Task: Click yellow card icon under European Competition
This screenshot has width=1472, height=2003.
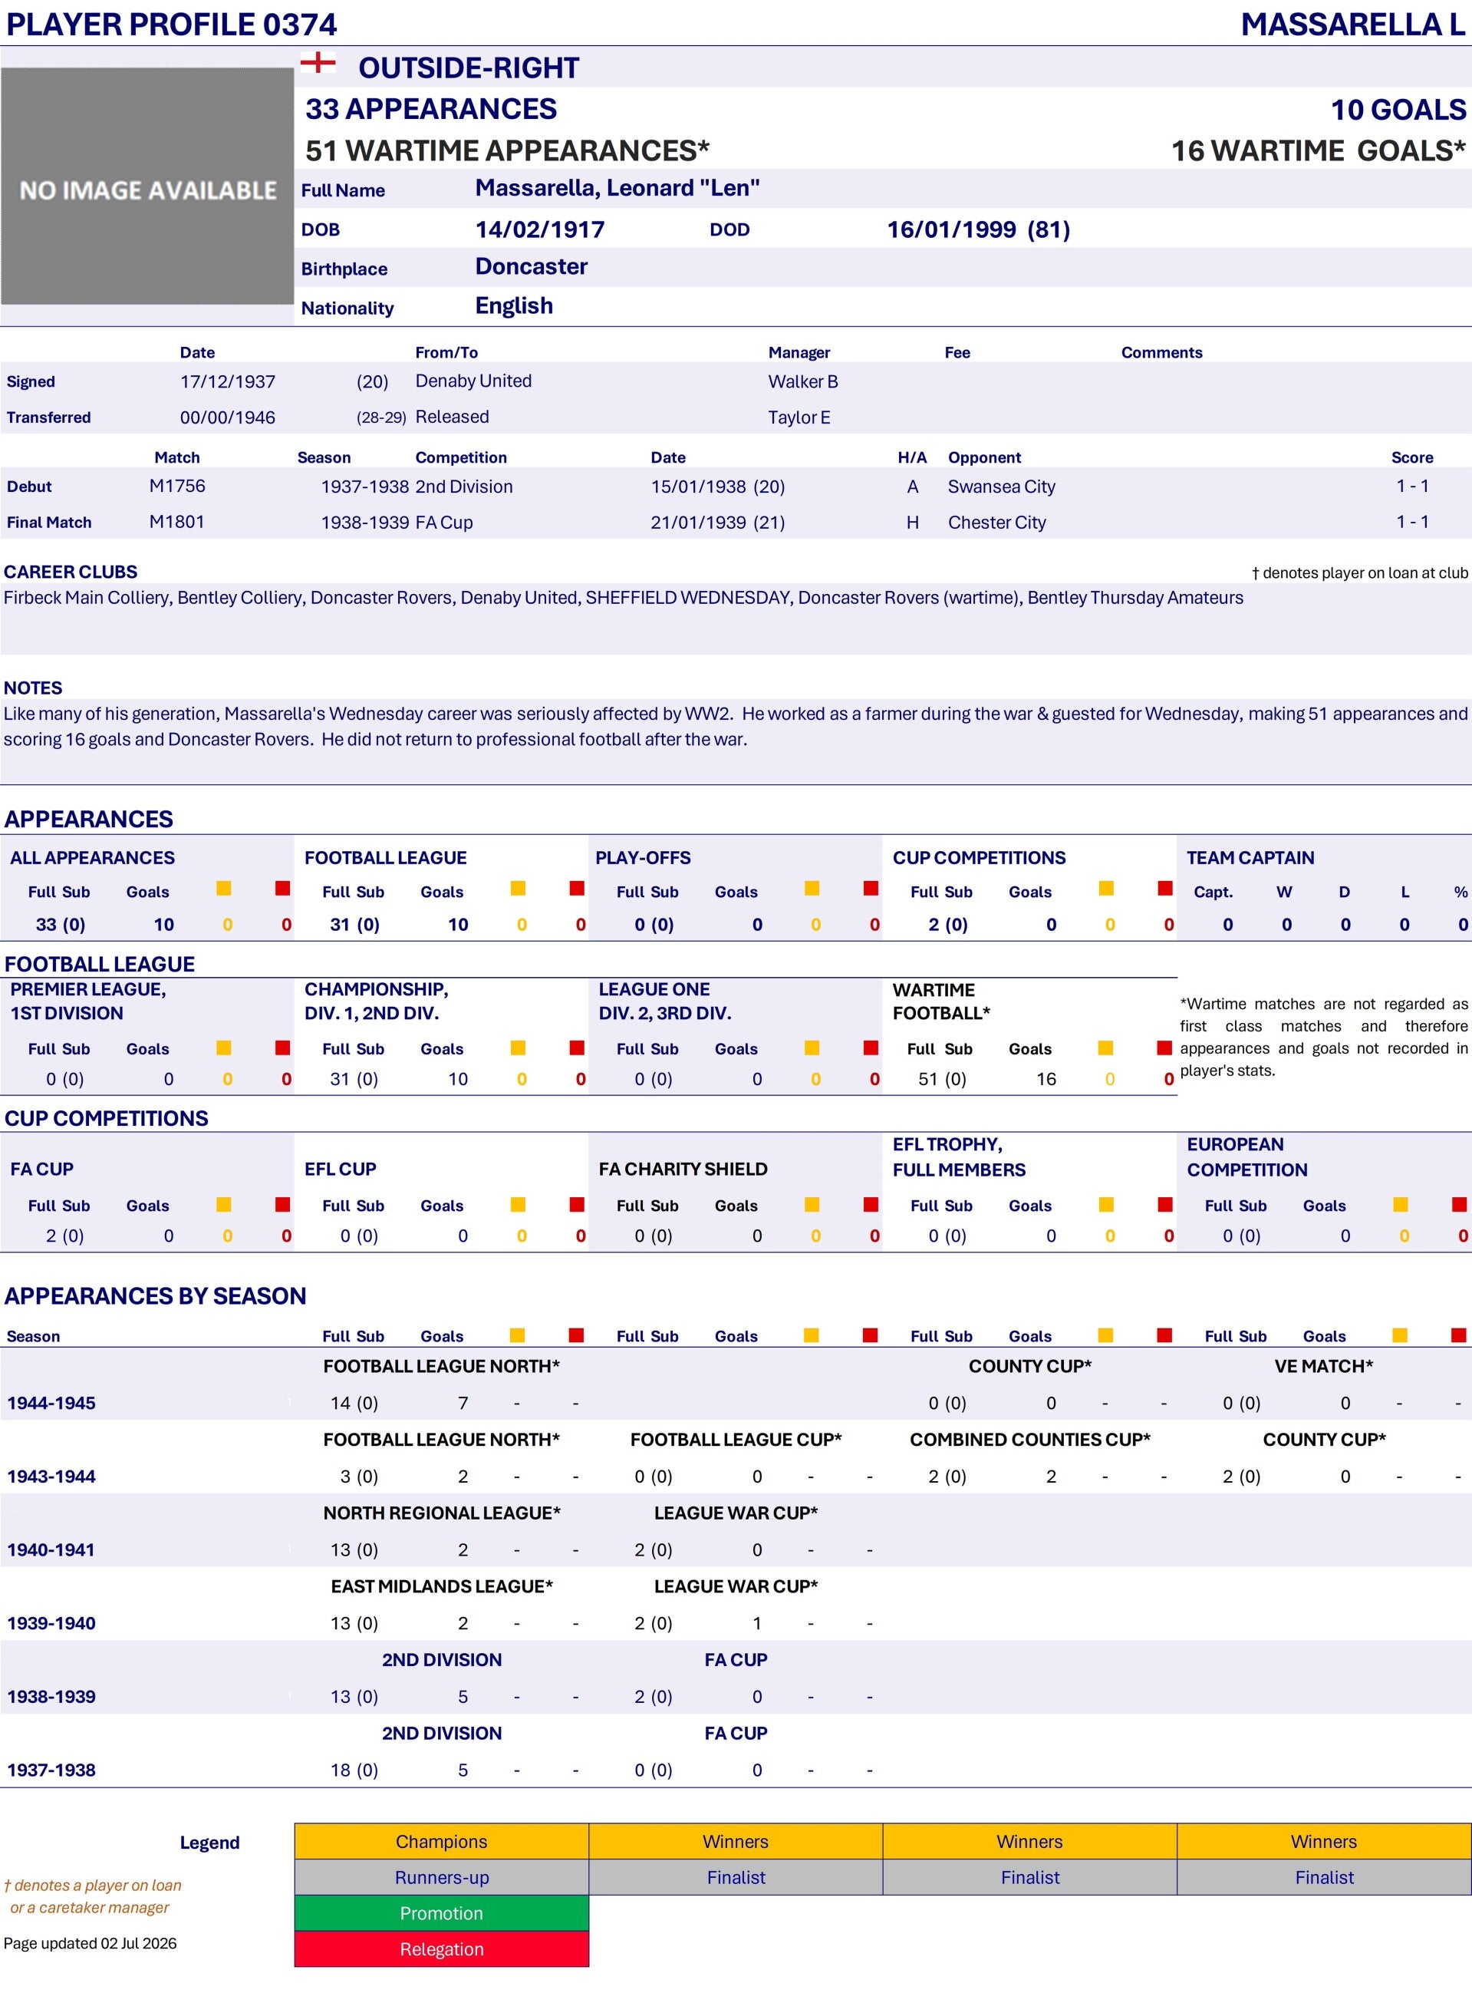Action: (1401, 1204)
